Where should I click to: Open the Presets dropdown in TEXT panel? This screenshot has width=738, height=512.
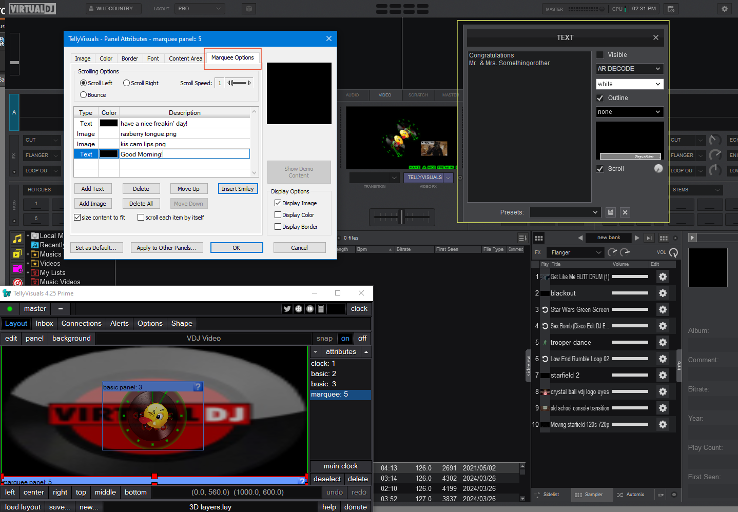coord(565,212)
